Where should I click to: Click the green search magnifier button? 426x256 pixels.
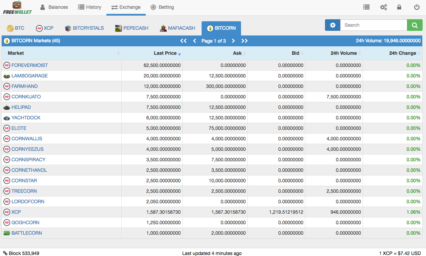415,25
